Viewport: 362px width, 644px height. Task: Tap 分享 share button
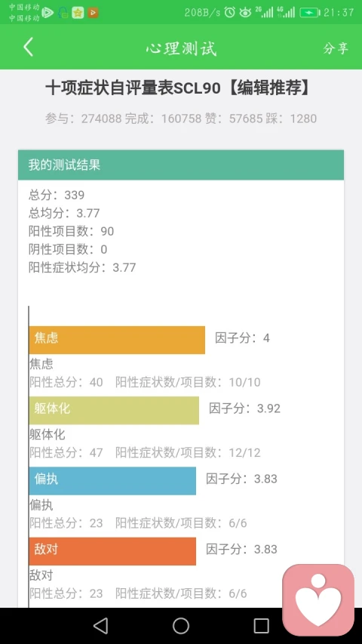336,48
